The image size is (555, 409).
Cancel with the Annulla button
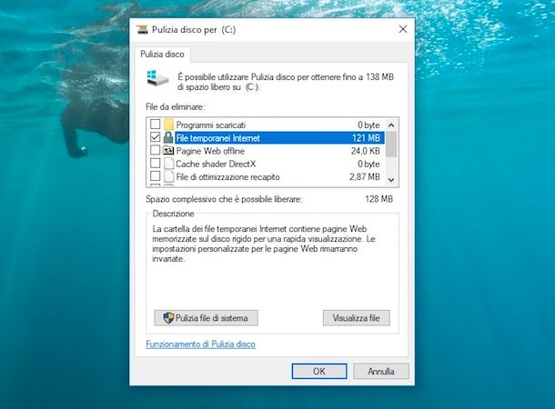tap(381, 371)
